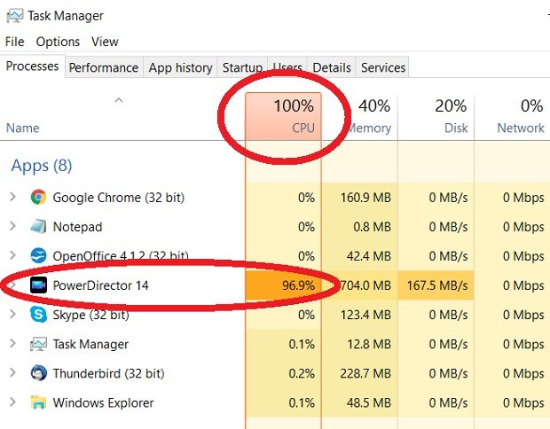Click the 0.8 MB memory value
The image size is (550, 429).
click(372, 227)
